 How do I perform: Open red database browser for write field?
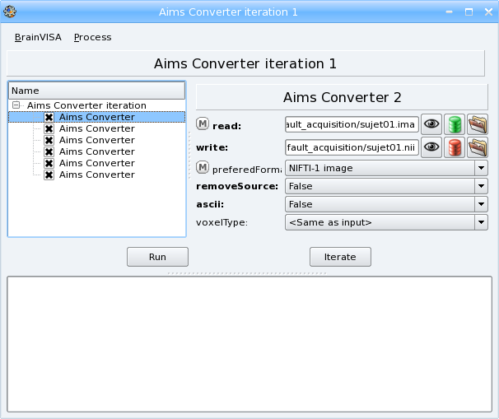click(454, 147)
